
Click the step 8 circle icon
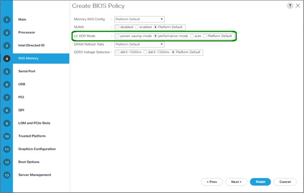[7, 110]
